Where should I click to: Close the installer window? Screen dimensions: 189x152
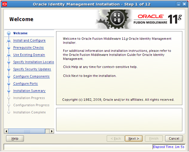(184, 4)
